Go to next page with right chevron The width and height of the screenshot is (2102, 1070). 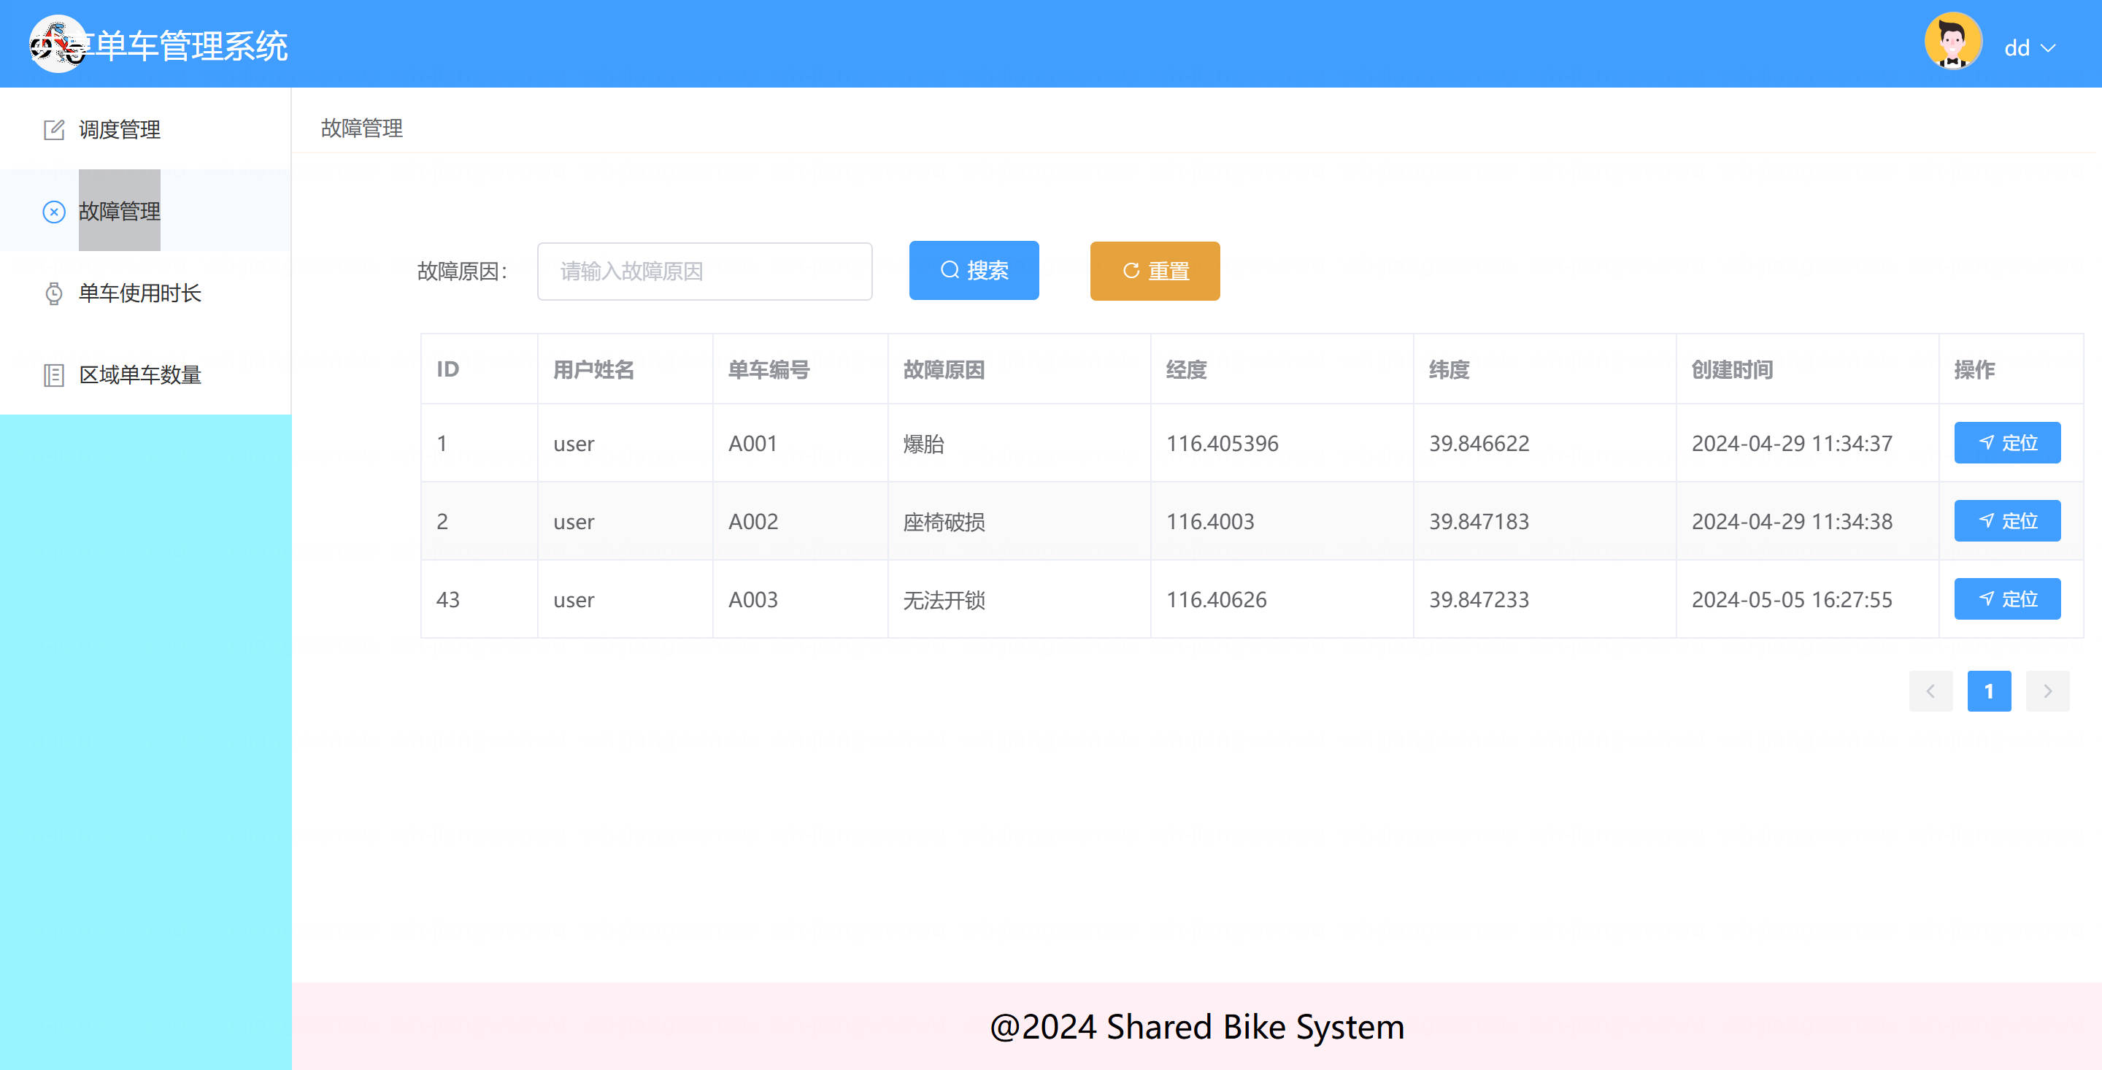[x=2047, y=691]
